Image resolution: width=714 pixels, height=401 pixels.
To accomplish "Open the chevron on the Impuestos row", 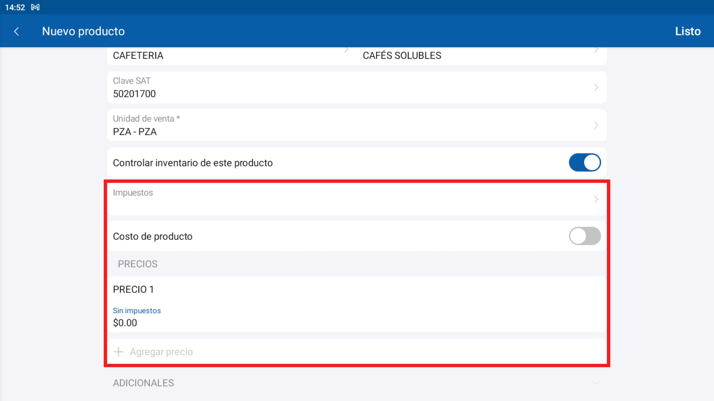I will tap(596, 199).
